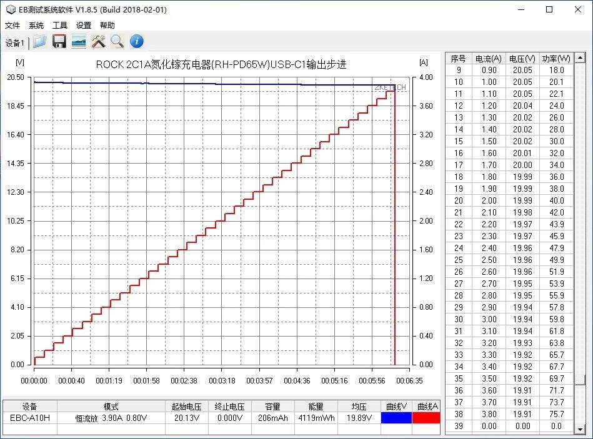Click the 序号 column header
The height and width of the screenshot is (439, 593).
click(459, 59)
